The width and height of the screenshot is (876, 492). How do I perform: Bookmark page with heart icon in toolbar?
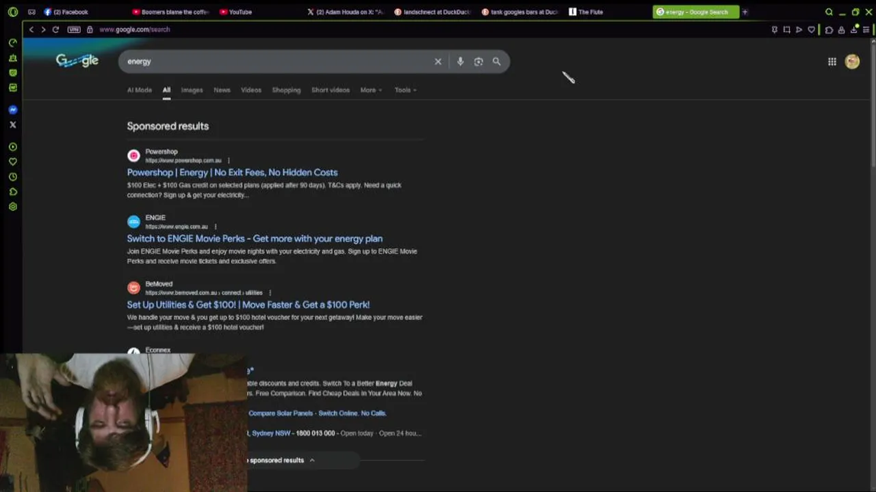tap(811, 29)
